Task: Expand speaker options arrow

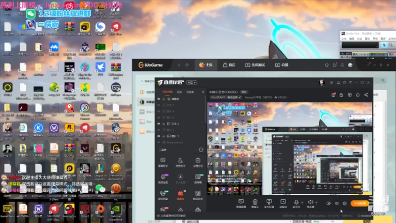Action: (316, 203)
